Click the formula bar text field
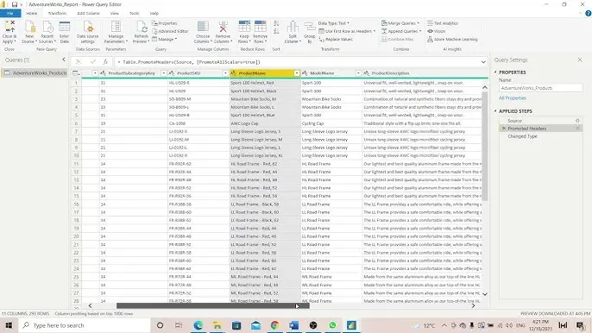 click(296, 62)
